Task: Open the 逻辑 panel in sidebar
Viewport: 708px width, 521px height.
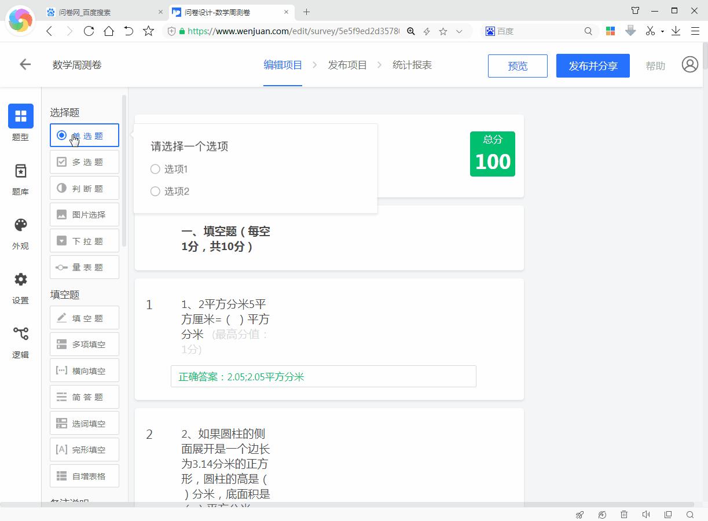Action: (x=20, y=342)
